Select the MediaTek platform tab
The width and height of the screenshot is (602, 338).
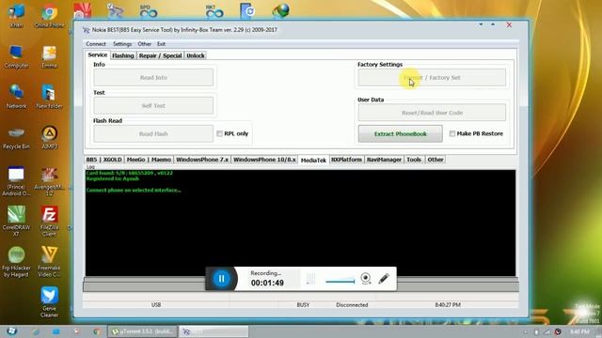313,161
